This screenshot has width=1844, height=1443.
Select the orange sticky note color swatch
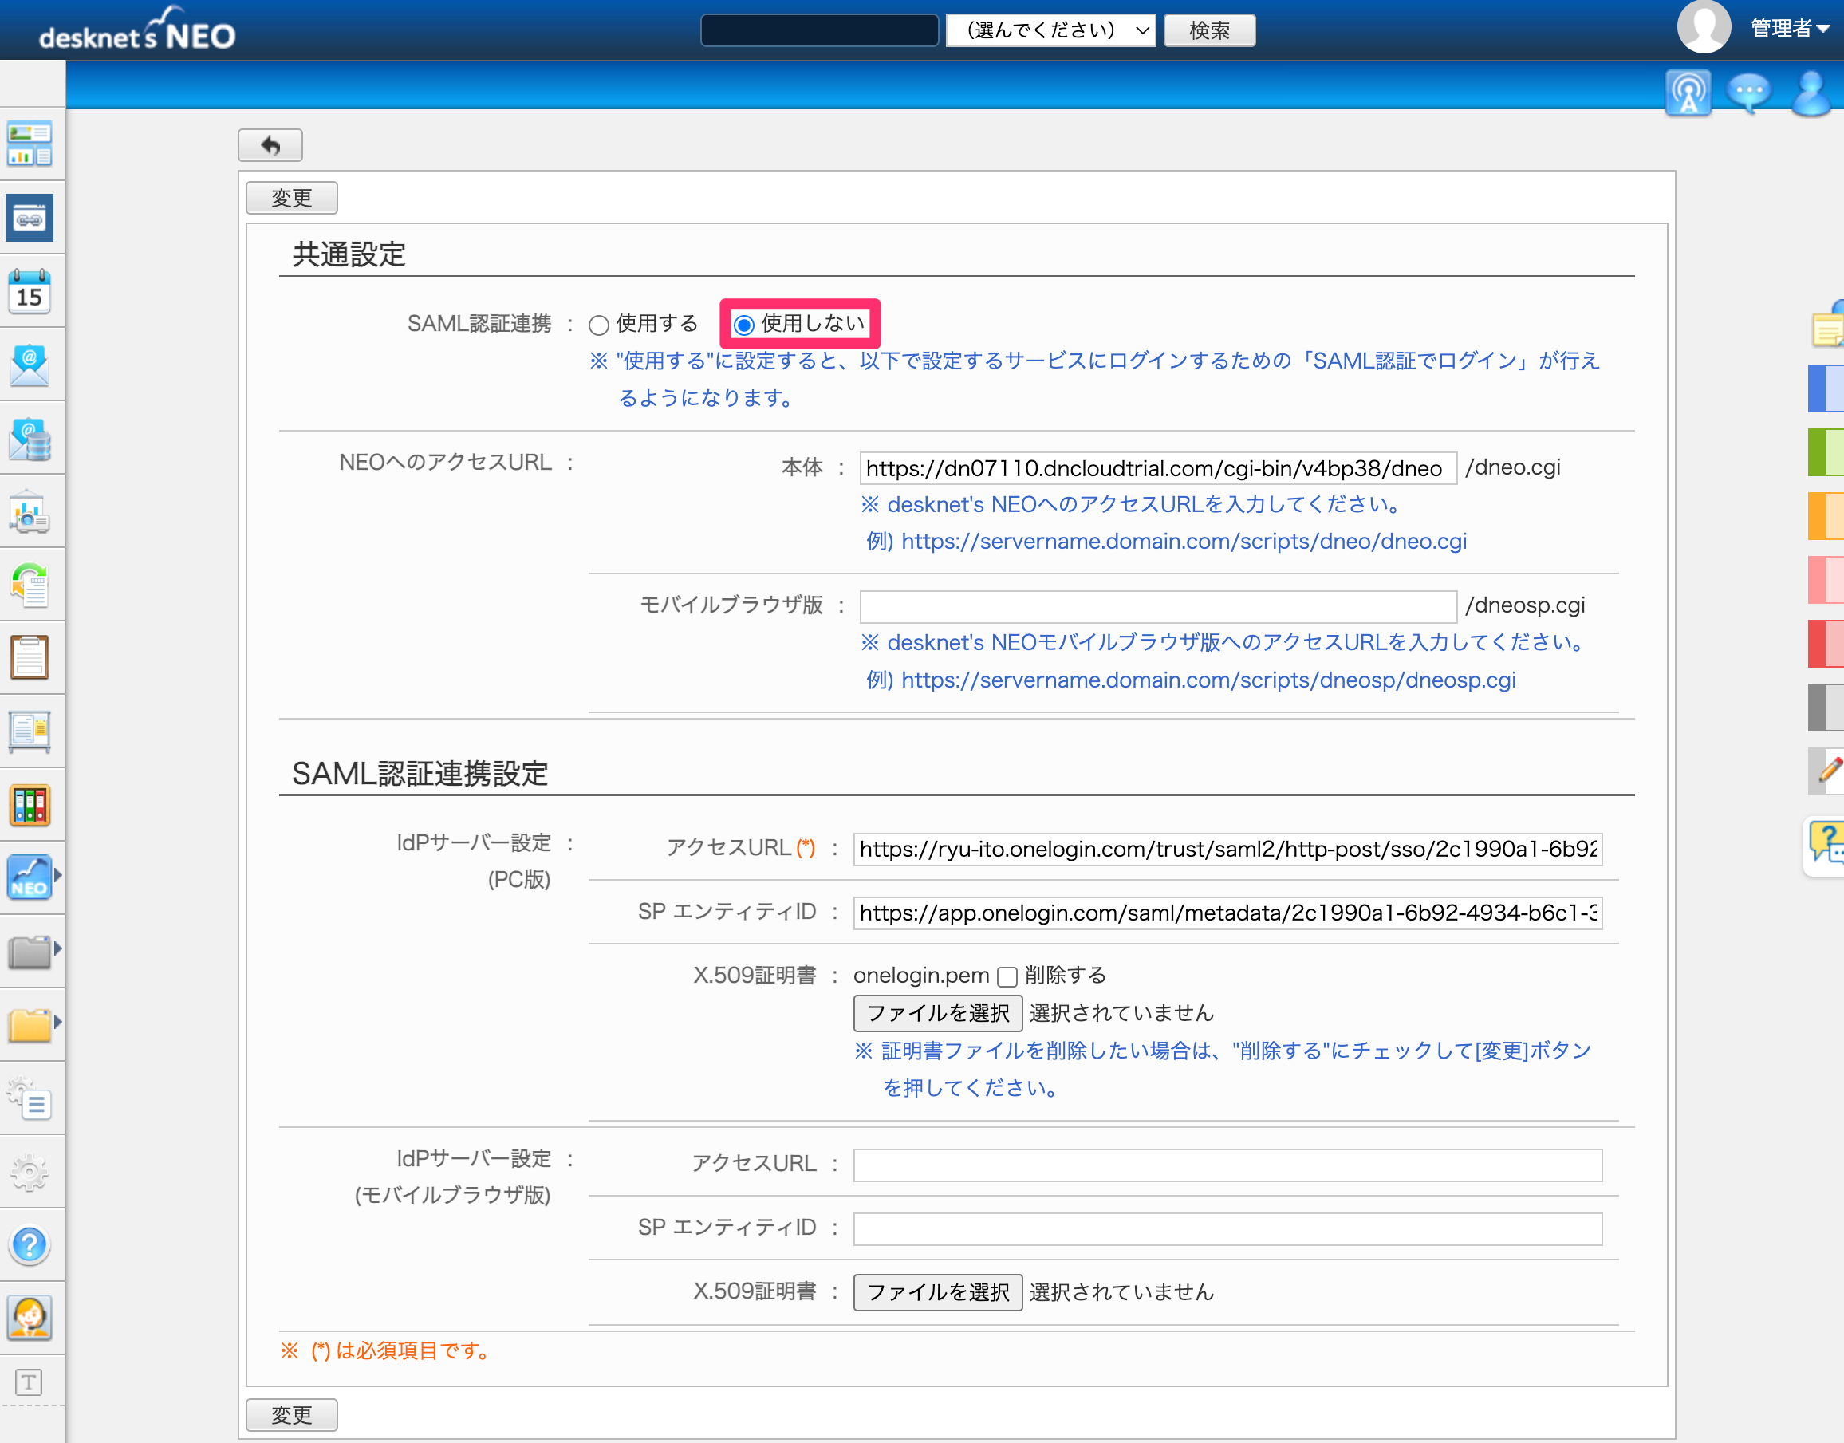(x=1826, y=515)
